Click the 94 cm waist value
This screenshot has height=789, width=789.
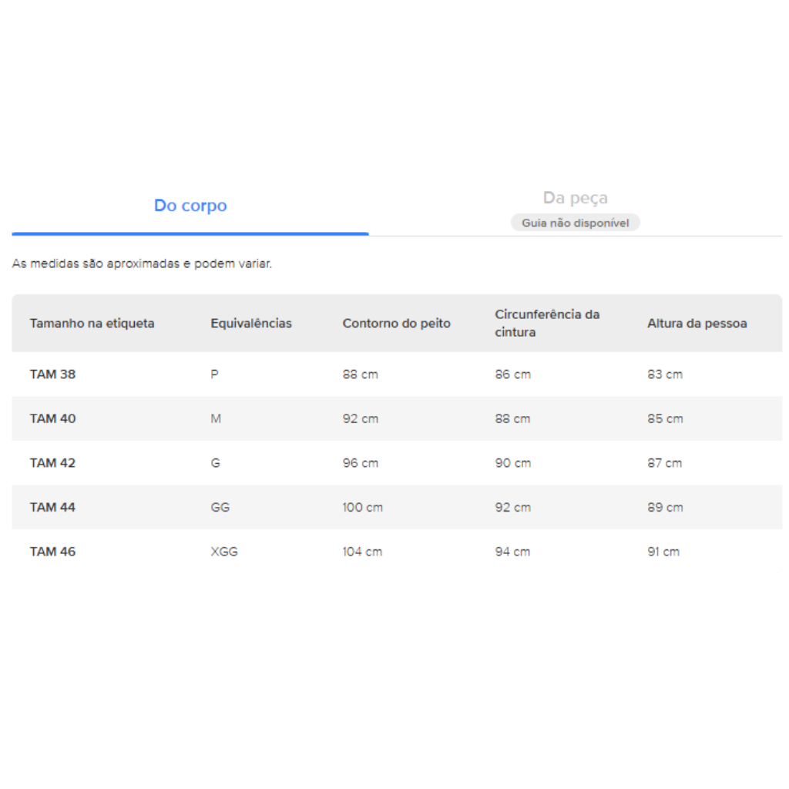512,552
